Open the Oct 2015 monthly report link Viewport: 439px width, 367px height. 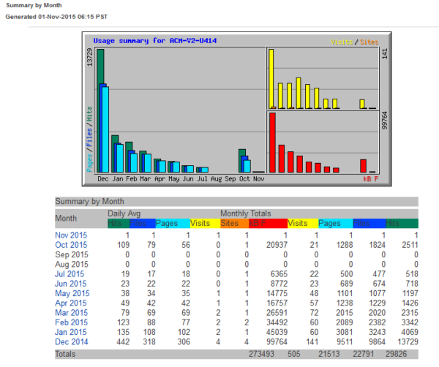pos(71,244)
